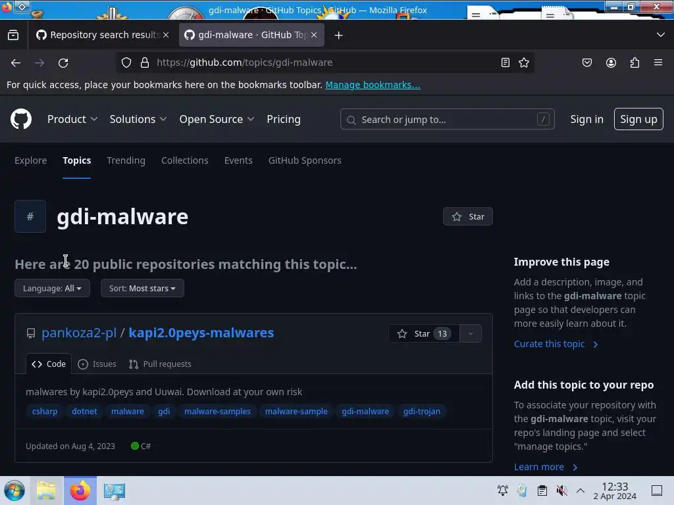Open the system settings icon in the taskbar
Image resolution: width=674 pixels, height=505 pixels.
click(x=114, y=491)
